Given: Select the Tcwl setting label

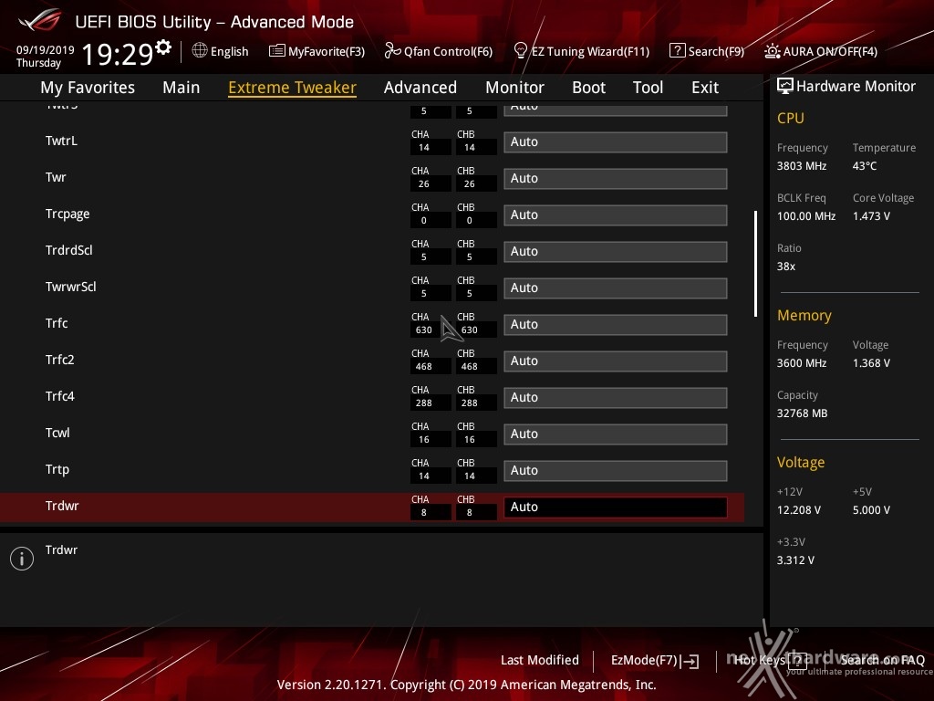Looking at the screenshot, I should pos(57,433).
